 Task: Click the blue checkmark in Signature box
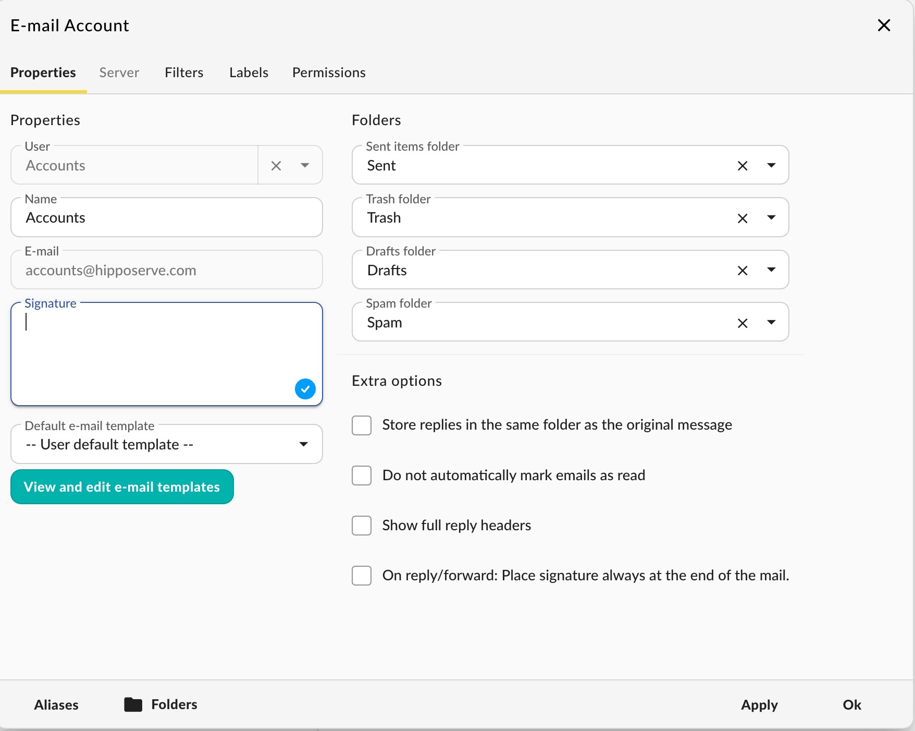click(305, 389)
